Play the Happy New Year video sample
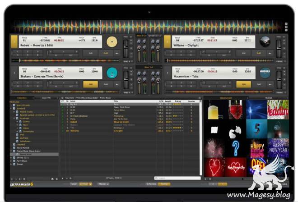This screenshot has height=202, width=298. [x=278, y=148]
